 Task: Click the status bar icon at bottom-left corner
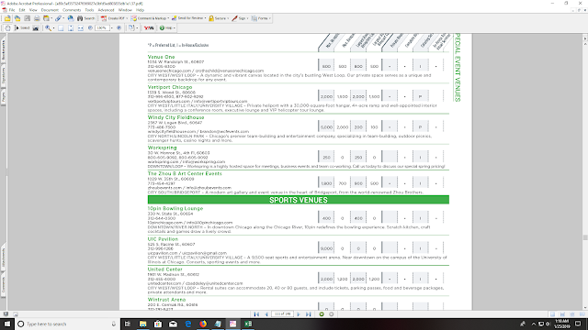coord(6,314)
